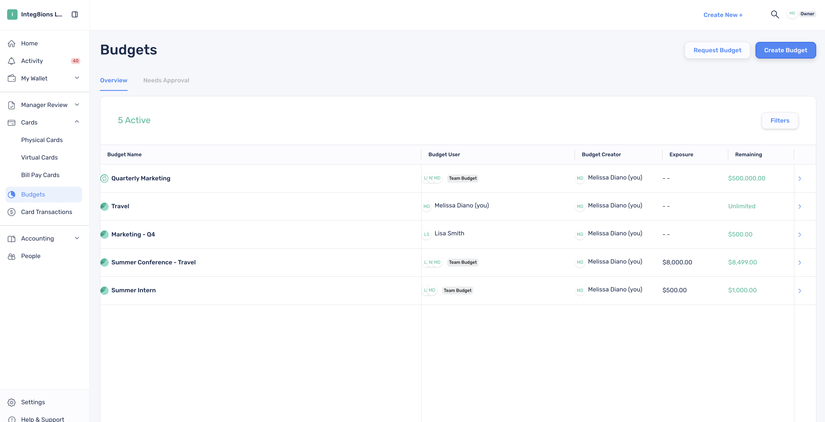
Task: Click the Travel budget status icon
Action: (104, 206)
